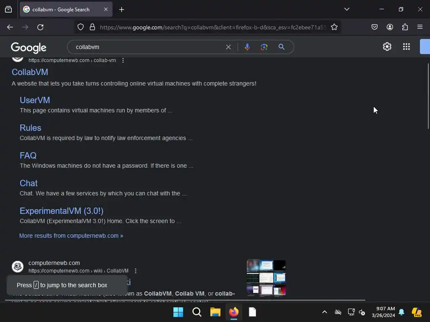Reload the current page

[40, 27]
